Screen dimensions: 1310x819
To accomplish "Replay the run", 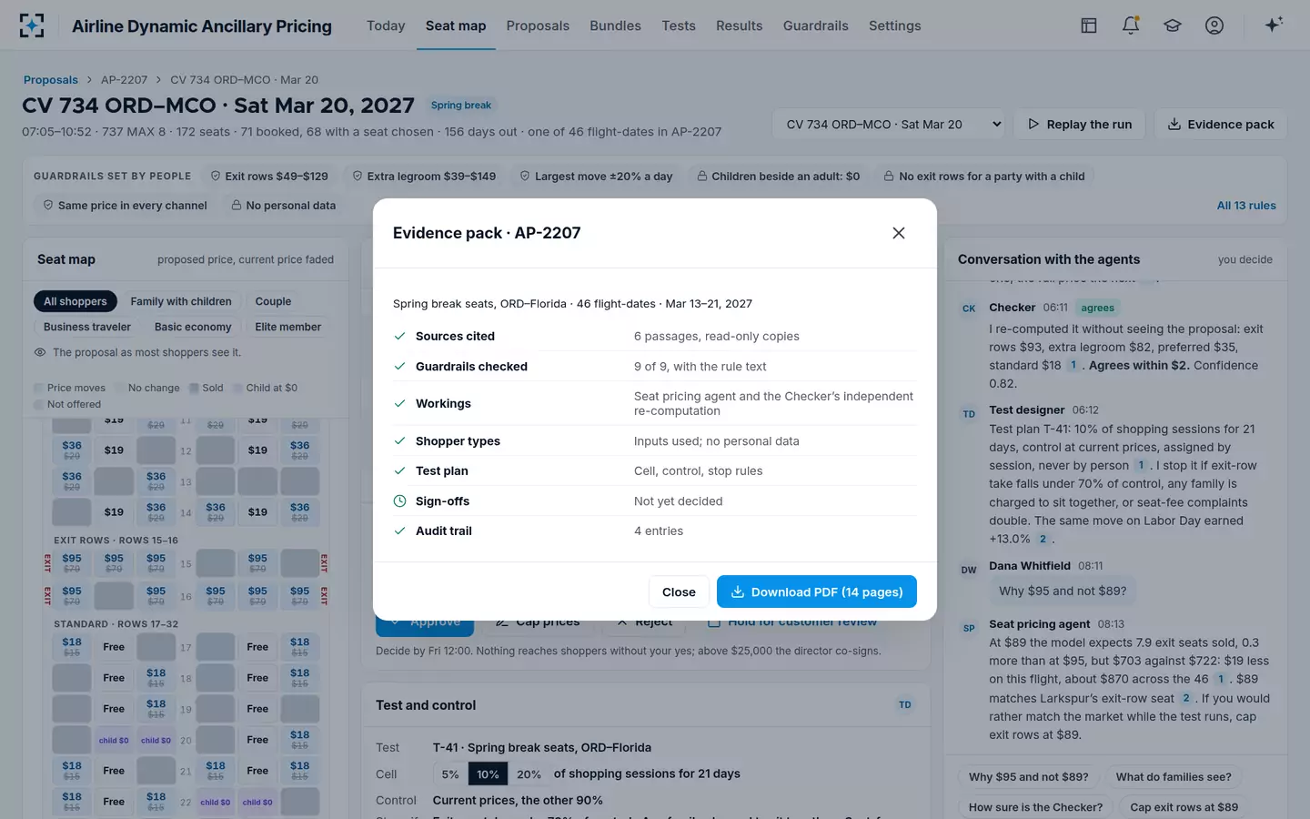I will pos(1080,125).
